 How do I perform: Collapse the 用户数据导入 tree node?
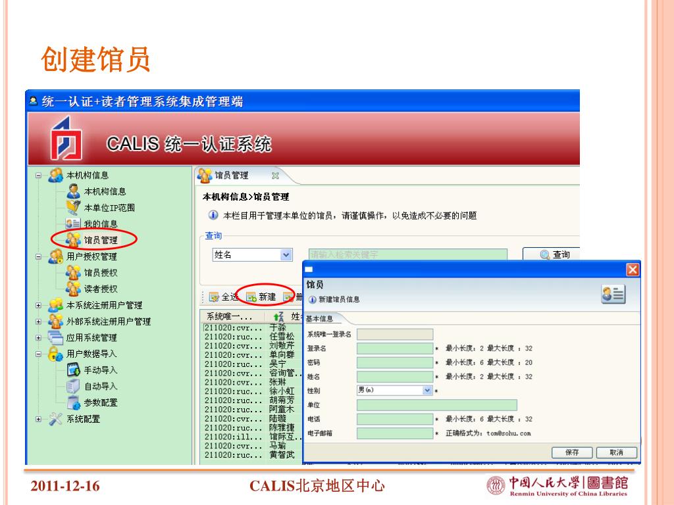38,354
